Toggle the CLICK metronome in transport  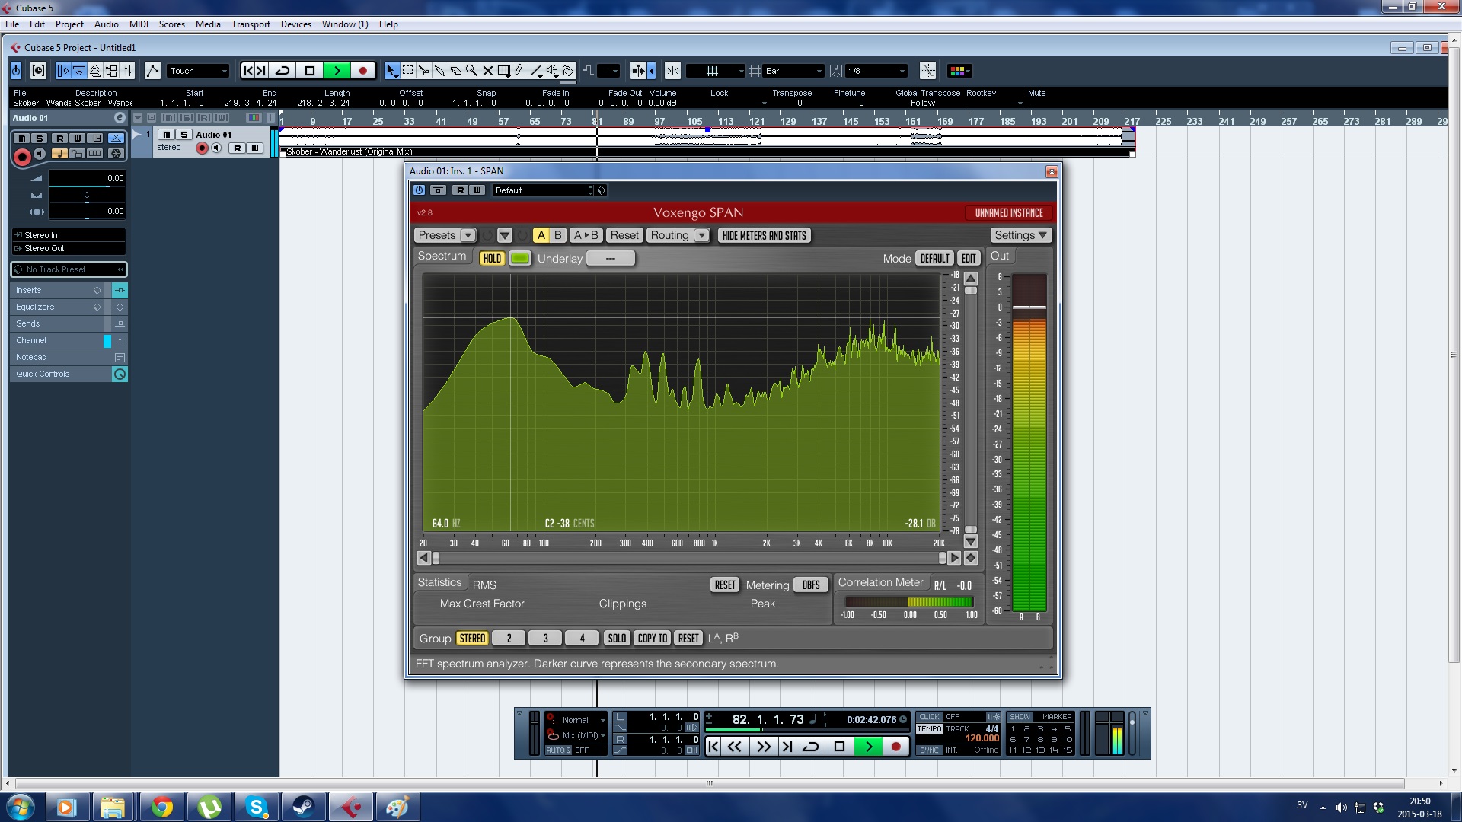pyautogui.click(x=929, y=717)
